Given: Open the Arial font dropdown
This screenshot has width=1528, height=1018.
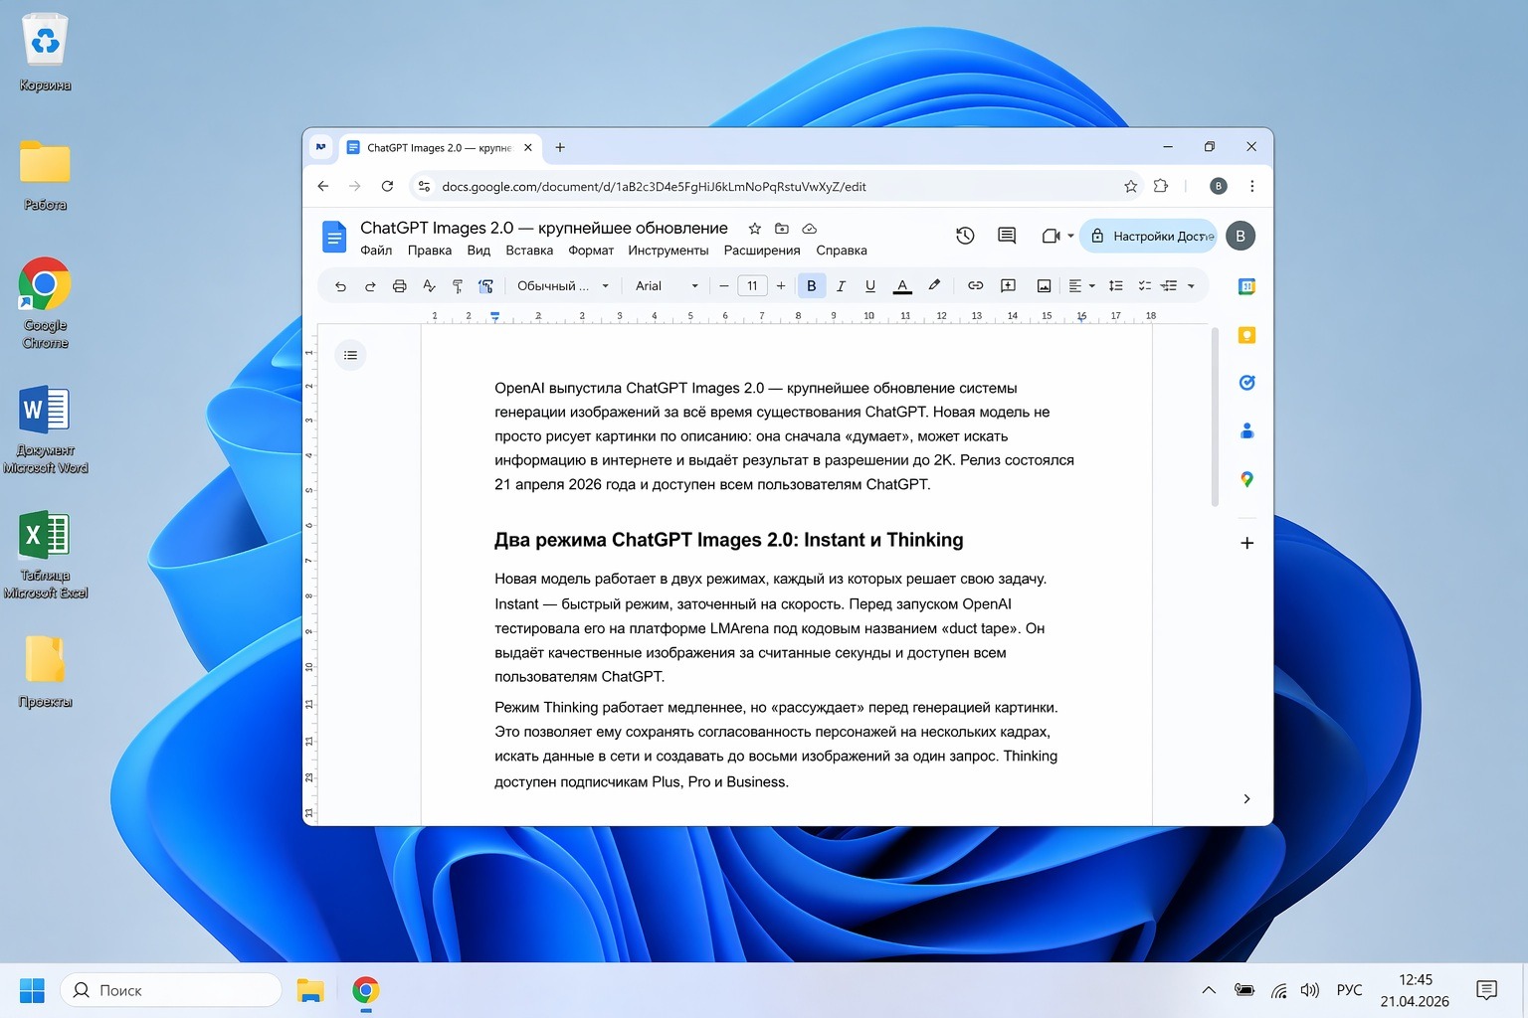Looking at the screenshot, I should click(666, 286).
